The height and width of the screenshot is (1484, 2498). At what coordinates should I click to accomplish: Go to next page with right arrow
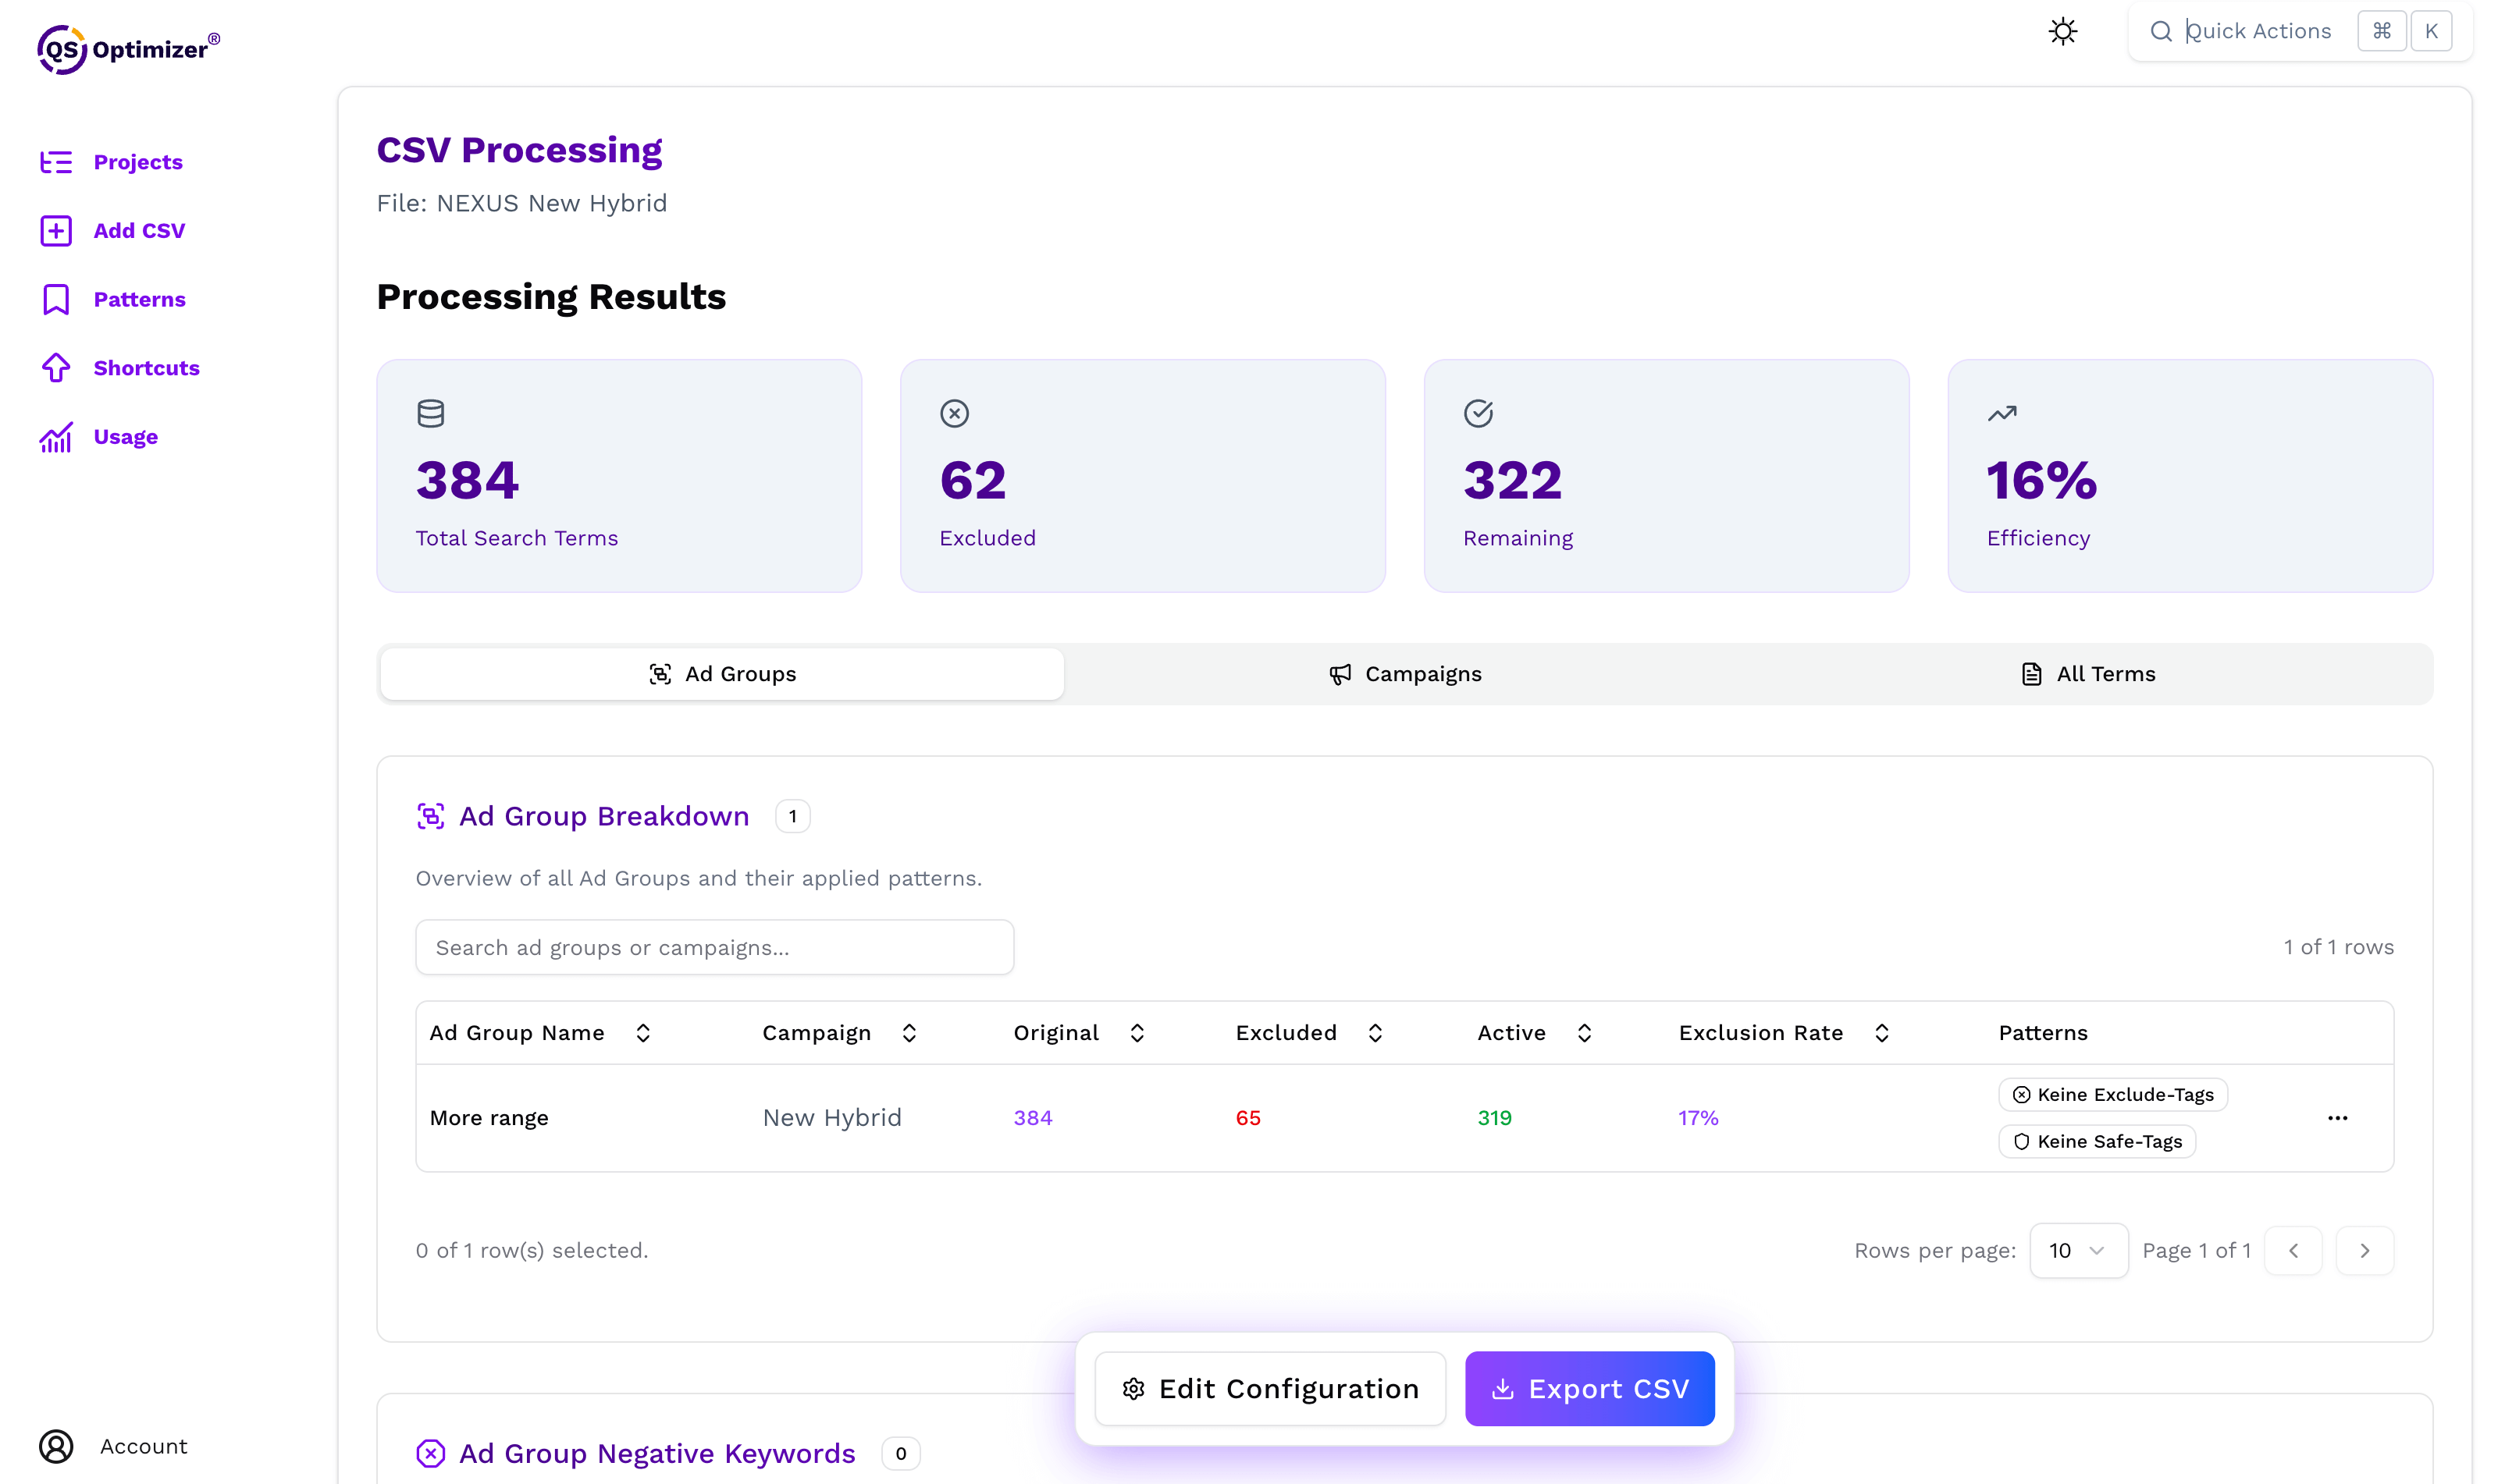click(2365, 1250)
